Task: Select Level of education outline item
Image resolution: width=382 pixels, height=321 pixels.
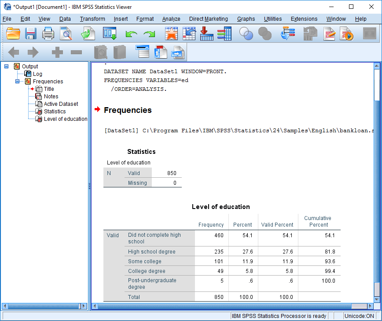Action: click(x=66, y=119)
